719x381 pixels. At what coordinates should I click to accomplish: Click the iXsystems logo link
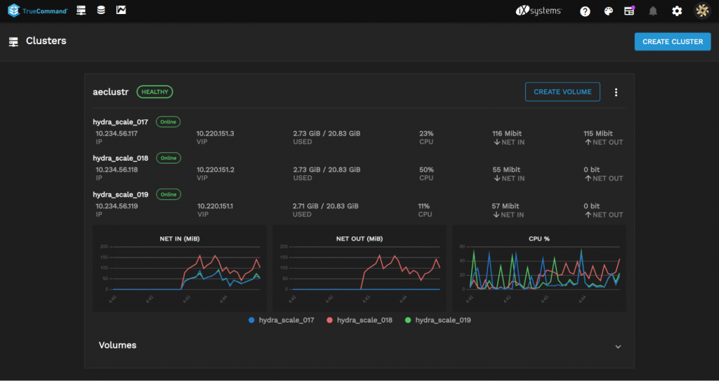tap(539, 11)
